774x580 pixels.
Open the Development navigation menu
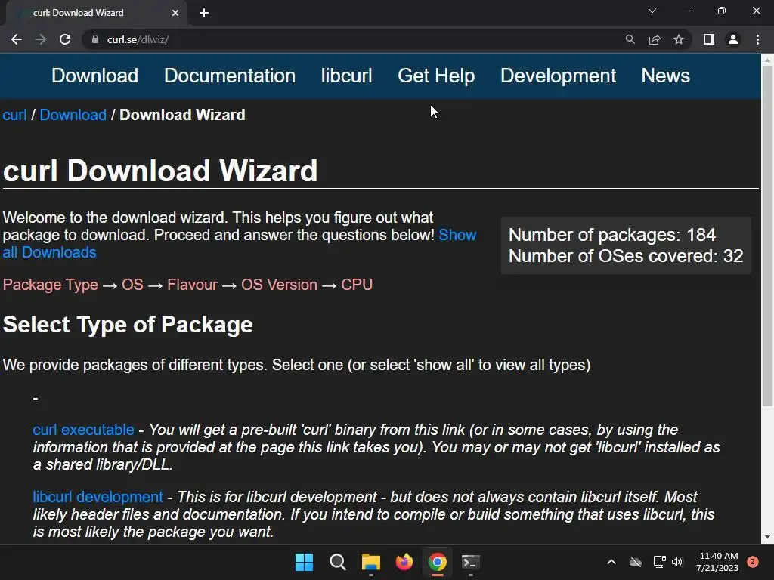[558, 76]
